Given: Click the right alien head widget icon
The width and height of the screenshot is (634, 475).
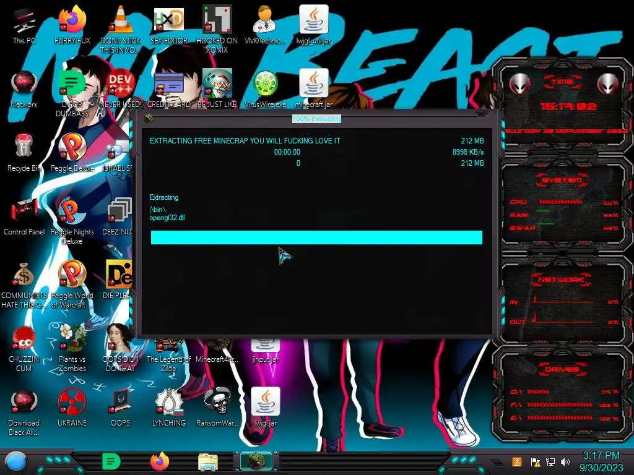Looking at the screenshot, I should tap(608, 84).
